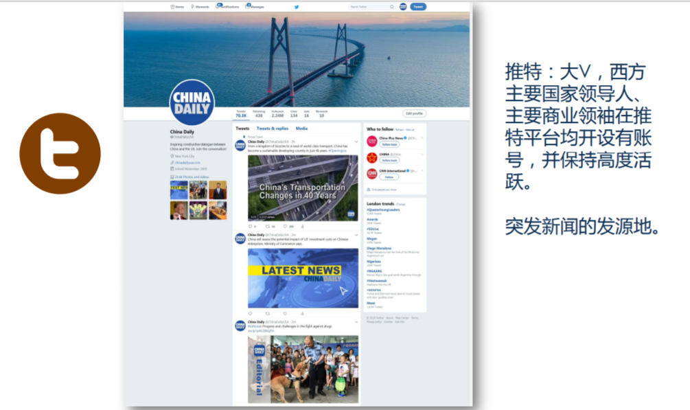Open the chinadailyusa.com website link
This screenshot has width=690, height=410.
click(187, 163)
